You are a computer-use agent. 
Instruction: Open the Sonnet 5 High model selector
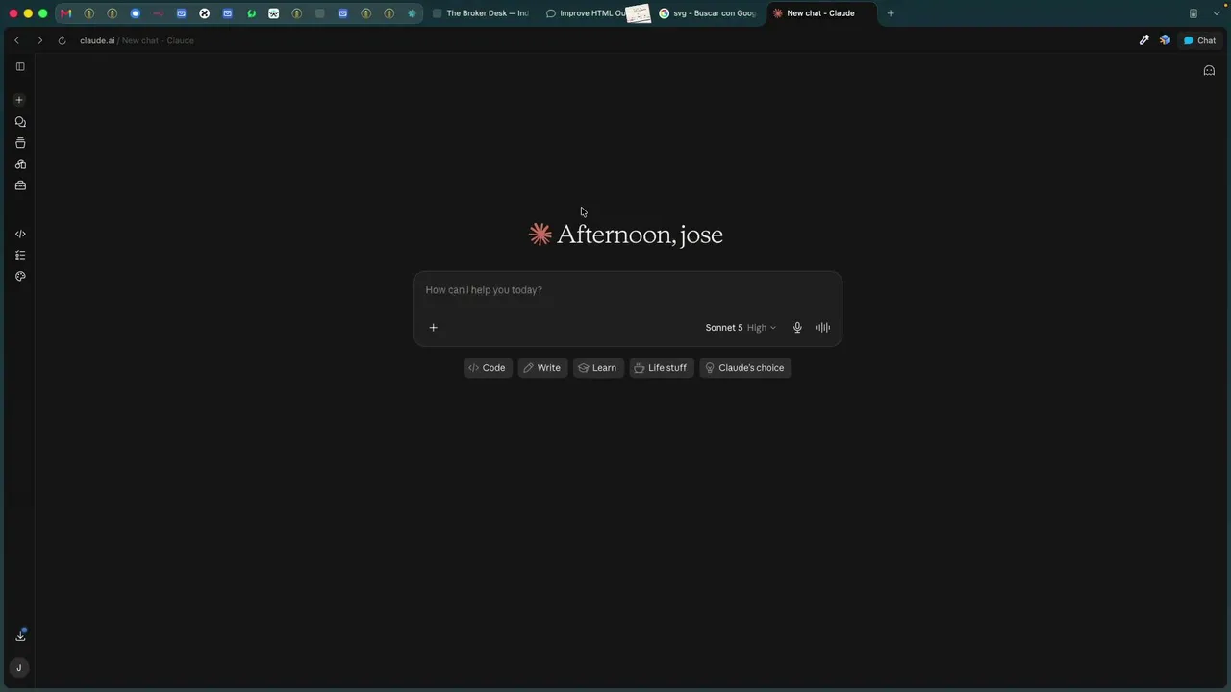tap(741, 328)
